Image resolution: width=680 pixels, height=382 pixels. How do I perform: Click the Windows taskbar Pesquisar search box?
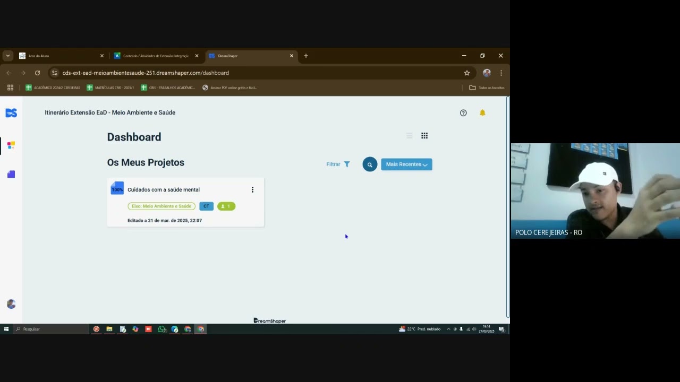pos(51,329)
